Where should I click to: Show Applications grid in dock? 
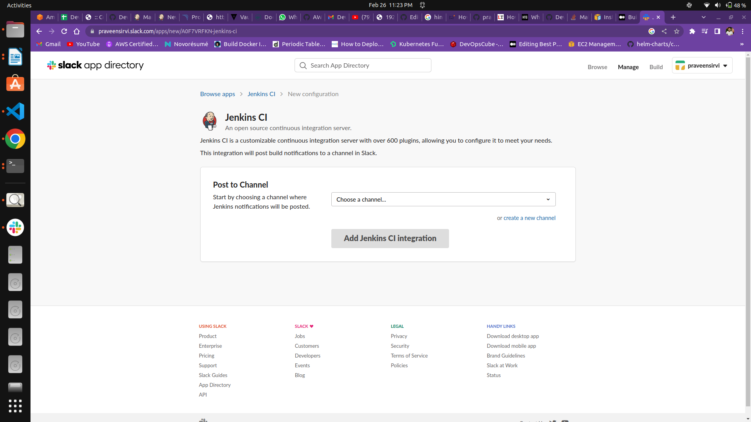coord(15,406)
